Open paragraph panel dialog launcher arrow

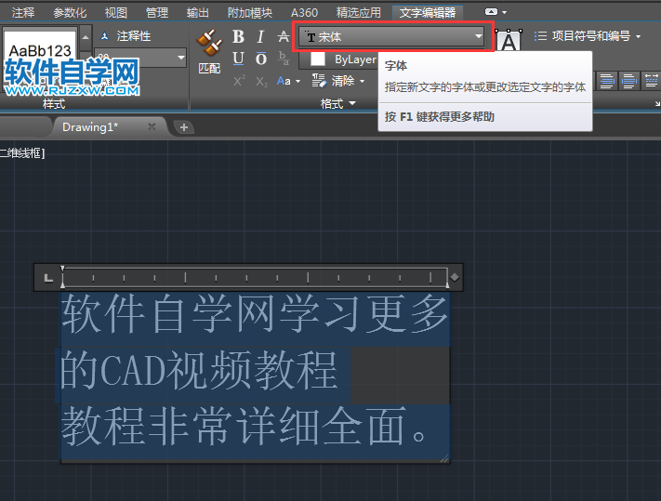pos(657,104)
